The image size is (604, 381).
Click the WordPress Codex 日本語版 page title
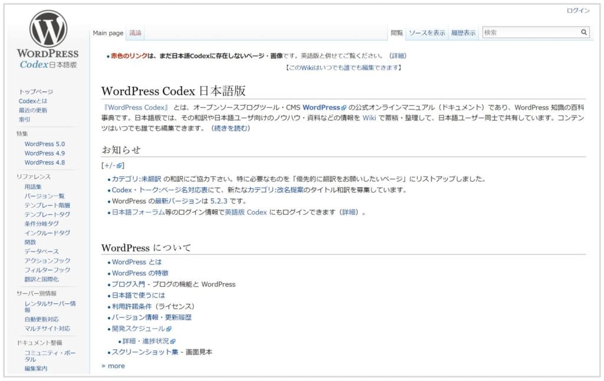tap(173, 91)
